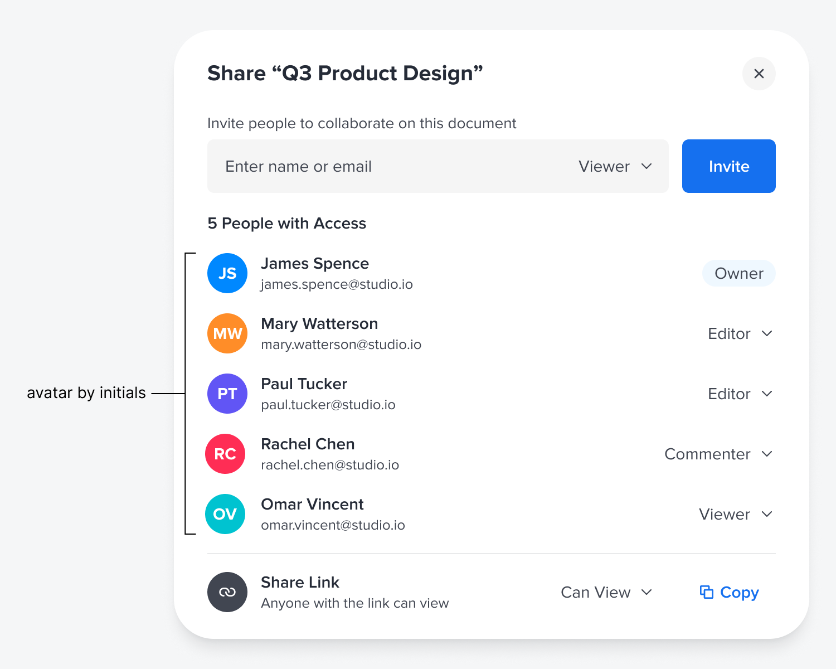Select the Omar Vincent name entry
This screenshot has width=836, height=669.
pos(312,504)
